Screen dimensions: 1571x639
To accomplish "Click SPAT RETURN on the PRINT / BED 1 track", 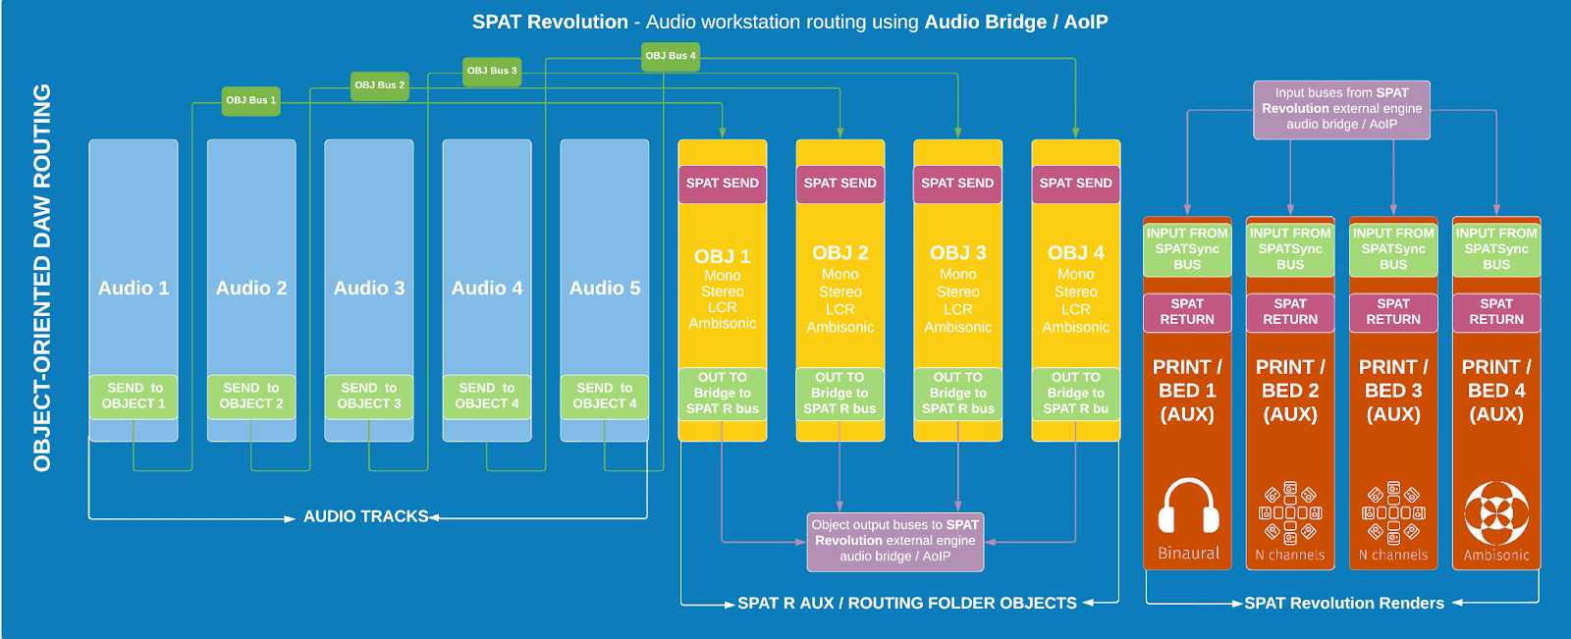I will pos(1187,312).
